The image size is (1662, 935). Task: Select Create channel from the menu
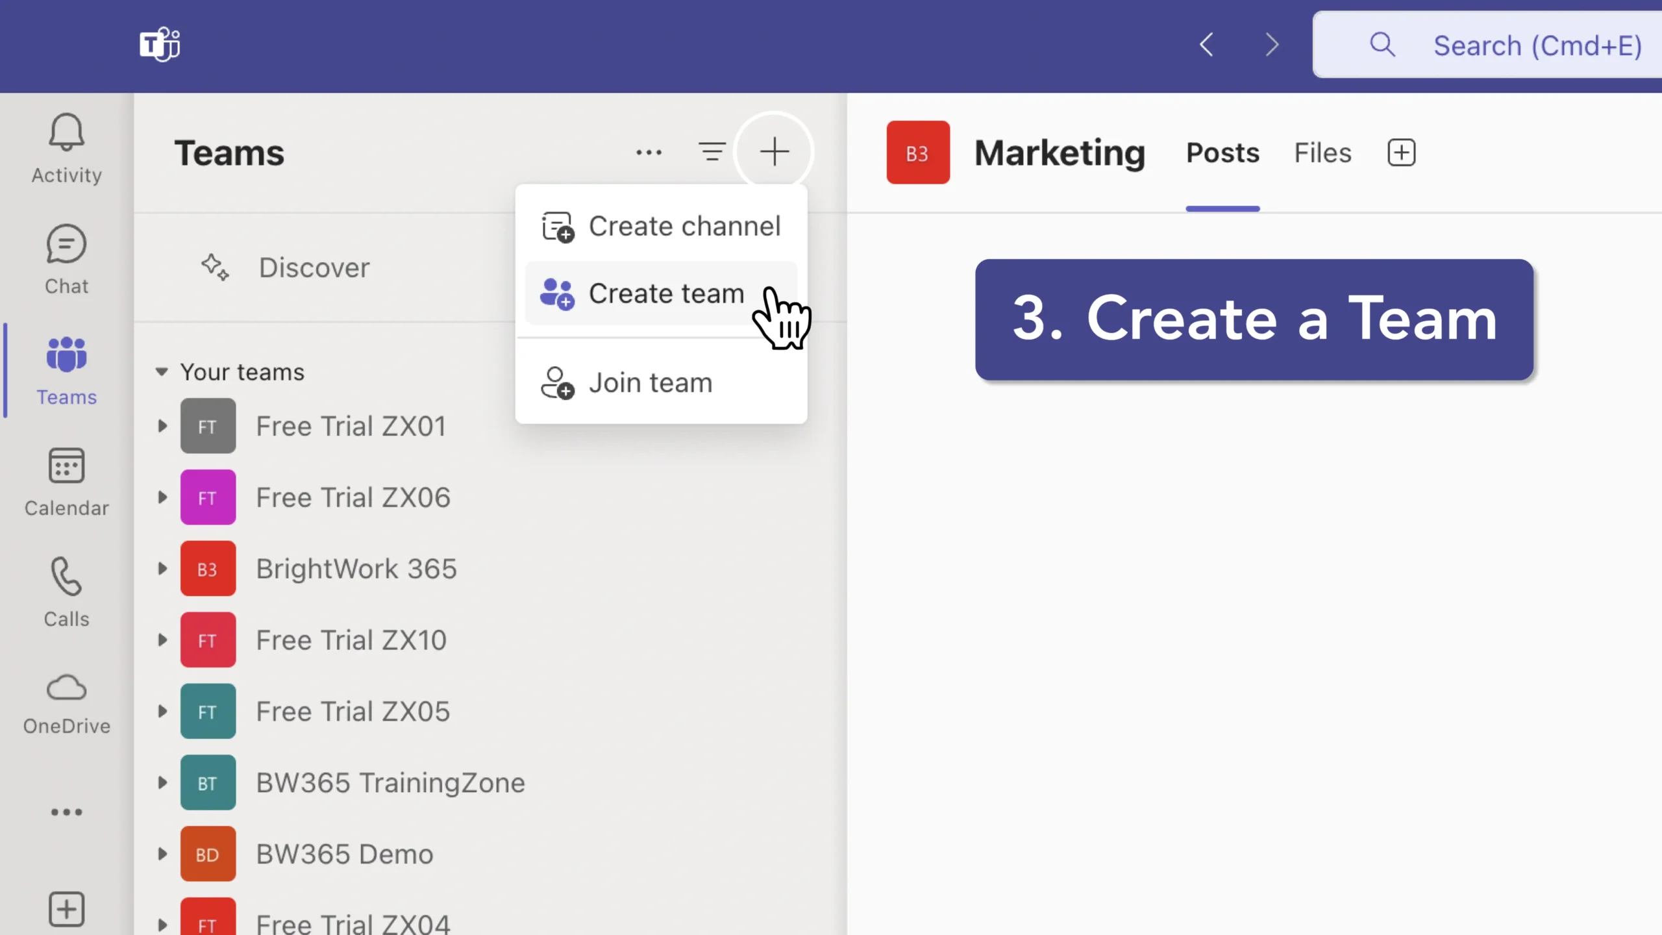point(684,226)
